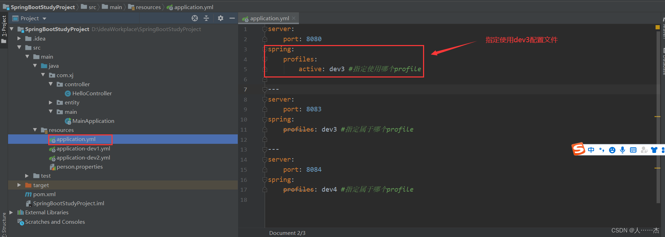Click the locate/select opened file target icon
The width and height of the screenshot is (665, 237).
tap(195, 18)
